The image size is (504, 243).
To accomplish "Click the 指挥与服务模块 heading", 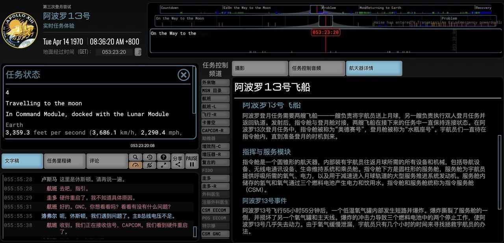I will pos(267,152).
